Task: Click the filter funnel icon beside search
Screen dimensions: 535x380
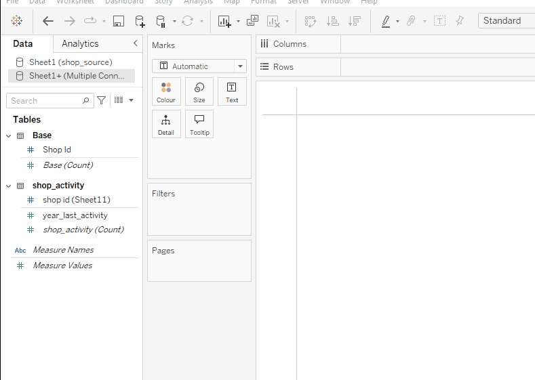Action: [x=102, y=100]
